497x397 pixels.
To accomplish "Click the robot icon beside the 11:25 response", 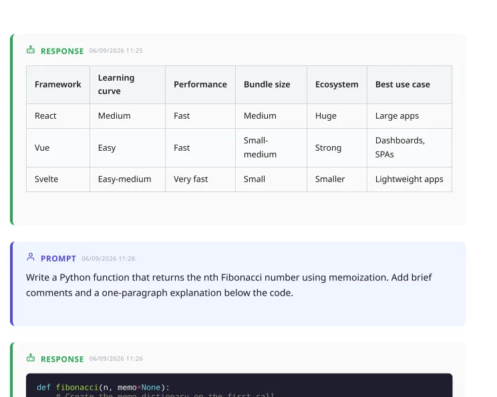I will (x=31, y=50).
